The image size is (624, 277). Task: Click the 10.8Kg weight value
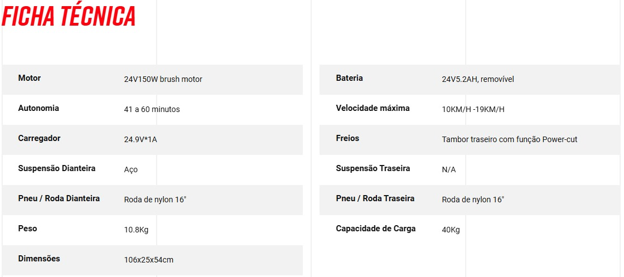tap(136, 230)
